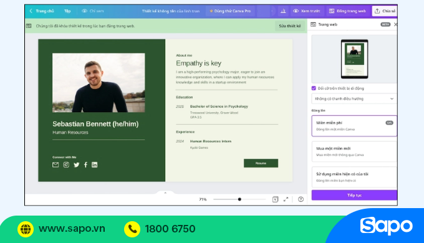Click the Twitter bird icon

point(77,165)
